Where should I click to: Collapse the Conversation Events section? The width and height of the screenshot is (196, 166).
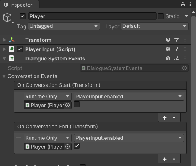coord(4,76)
